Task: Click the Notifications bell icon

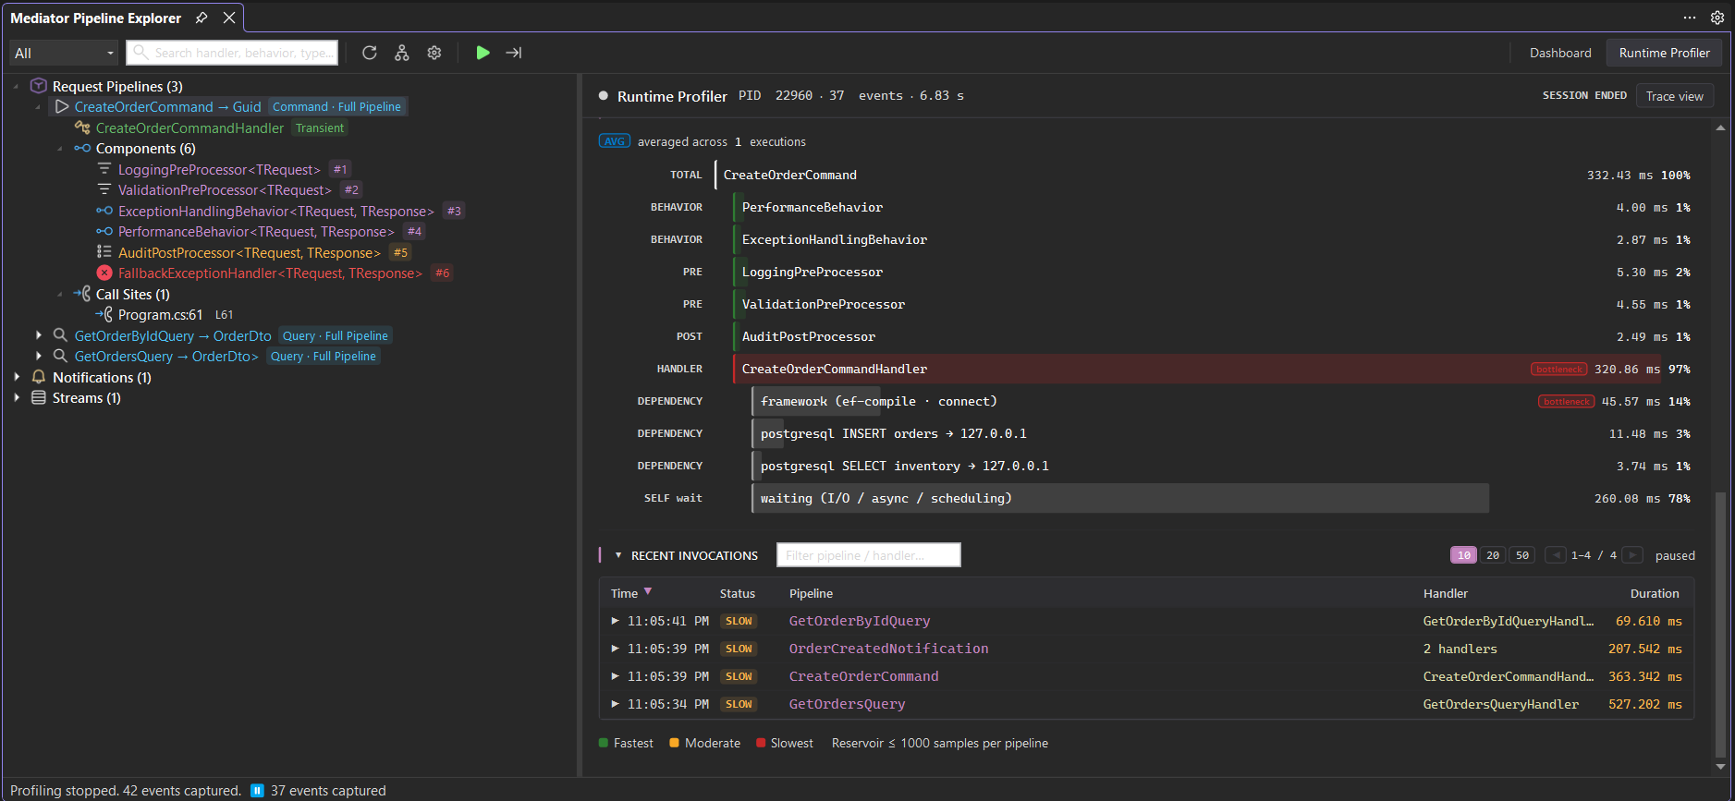Action: tap(39, 377)
